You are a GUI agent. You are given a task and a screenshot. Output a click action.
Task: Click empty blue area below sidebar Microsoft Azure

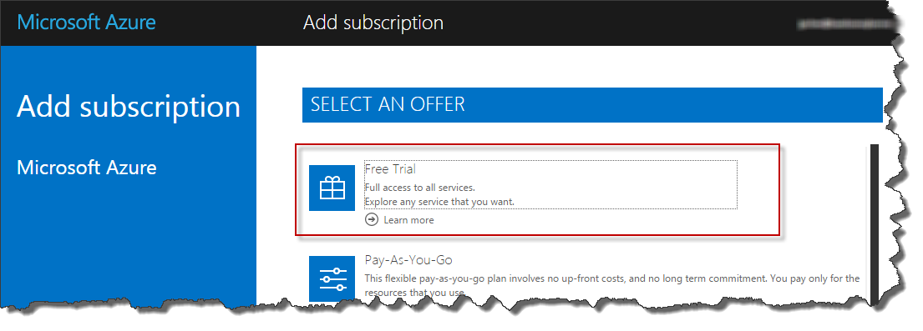click(x=129, y=241)
